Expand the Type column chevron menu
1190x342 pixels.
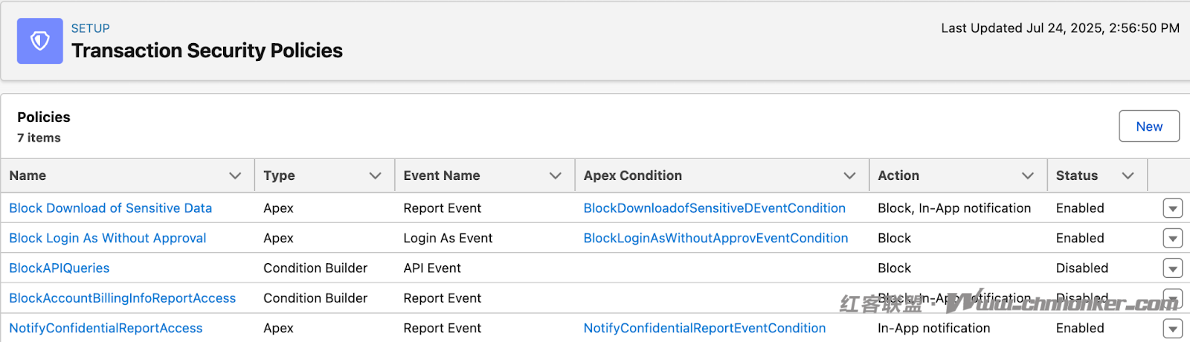click(x=375, y=175)
